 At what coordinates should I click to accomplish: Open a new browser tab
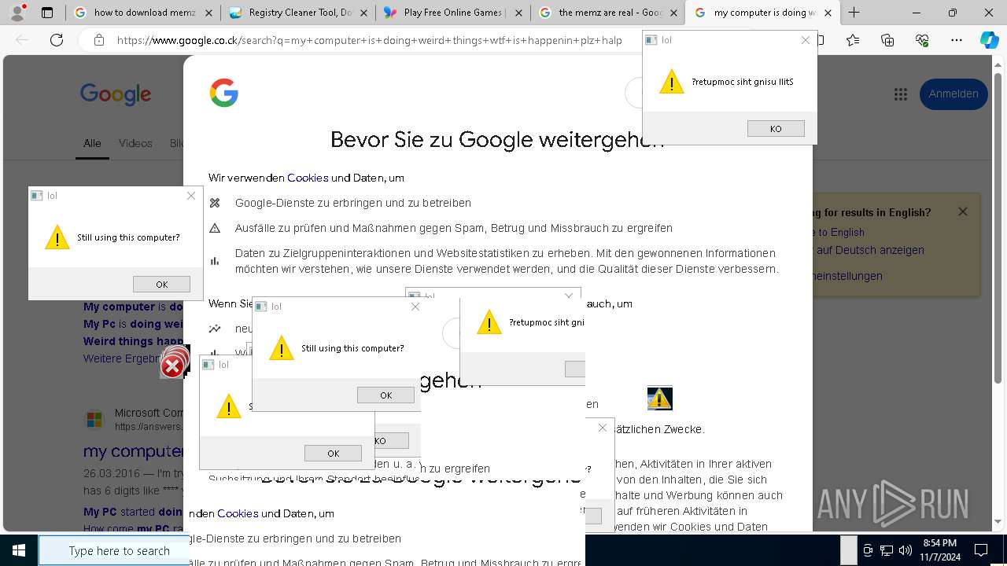854,13
